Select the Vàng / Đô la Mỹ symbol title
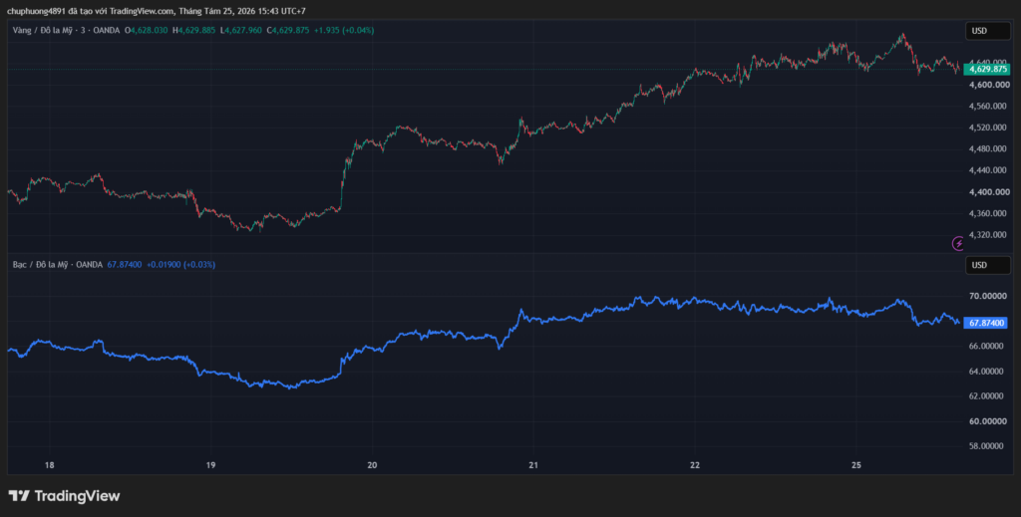Screen dimensions: 1021x517 point(67,30)
